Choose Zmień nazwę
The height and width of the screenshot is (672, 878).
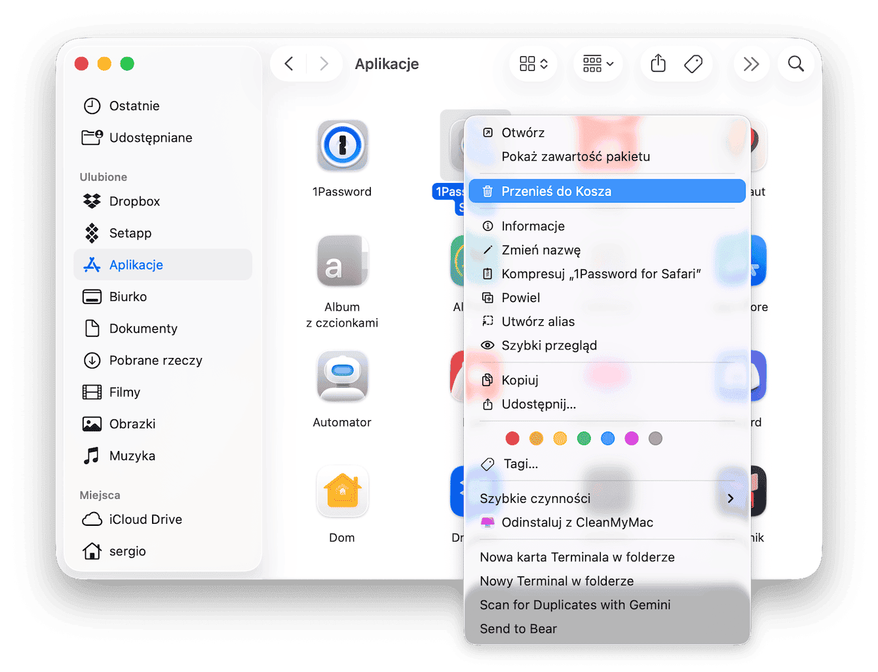(607, 250)
